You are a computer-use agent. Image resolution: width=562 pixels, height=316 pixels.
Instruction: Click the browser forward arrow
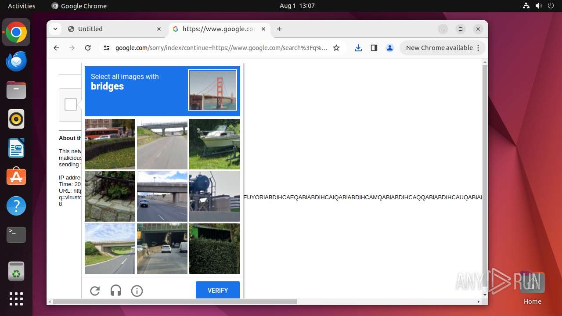pyautogui.click(x=72, y=48)
